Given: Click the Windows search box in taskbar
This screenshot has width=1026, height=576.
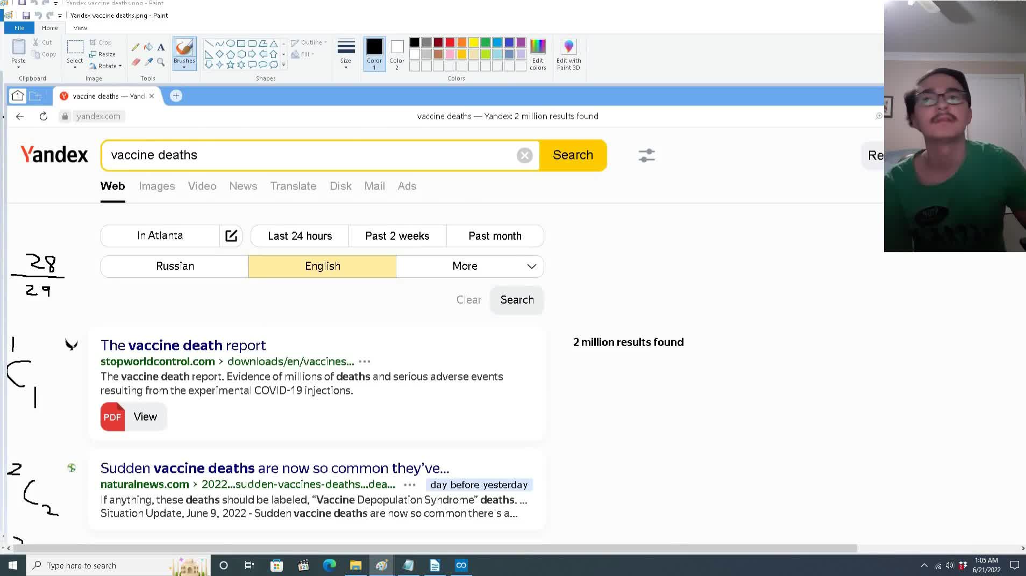Looking at the screenshot, I should click(x=117, y=565).
